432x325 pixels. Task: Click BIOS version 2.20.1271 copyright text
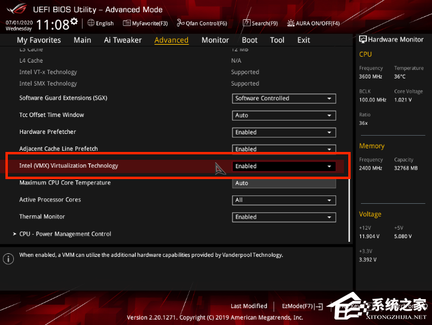coord(215,318)
